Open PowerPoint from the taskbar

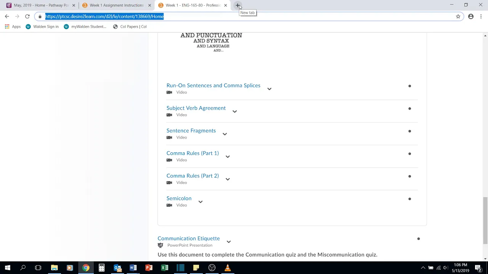[x=149, y=268]
